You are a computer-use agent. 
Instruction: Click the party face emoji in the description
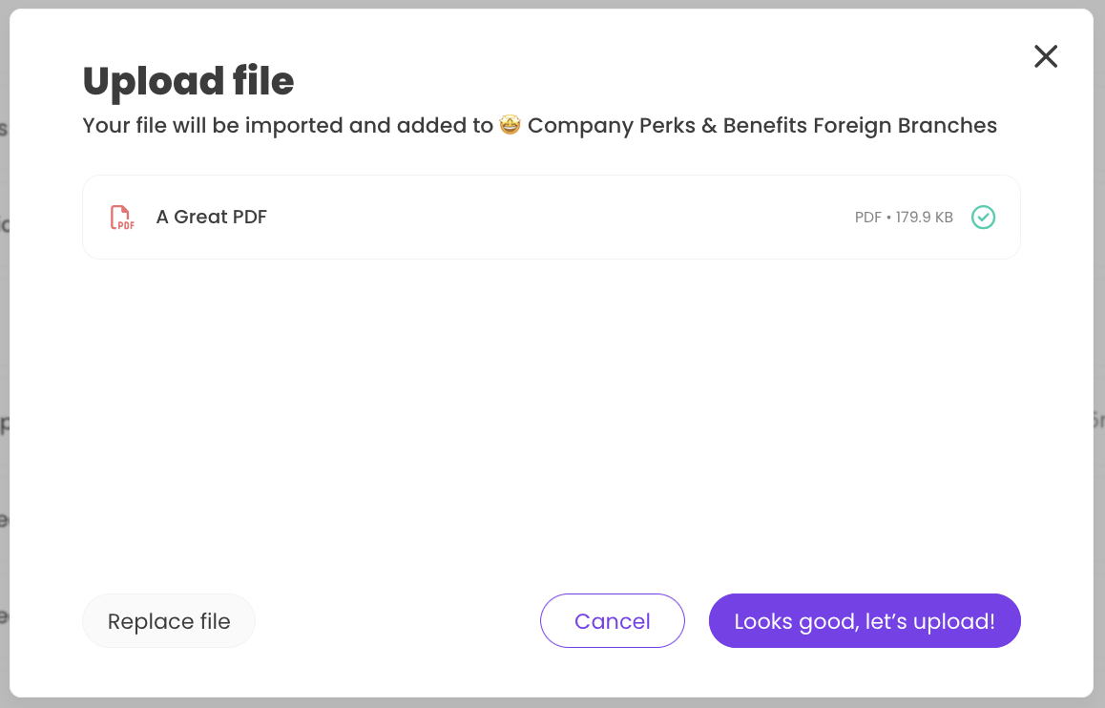coord(510,124)
